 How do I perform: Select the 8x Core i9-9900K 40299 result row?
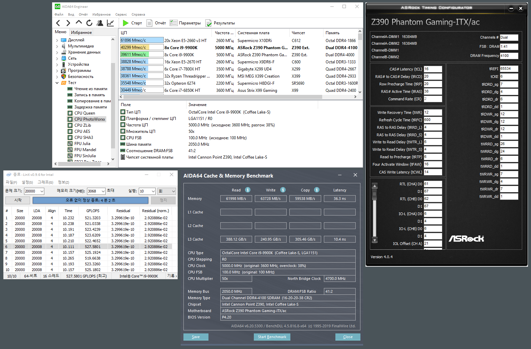tap(239, 47)
